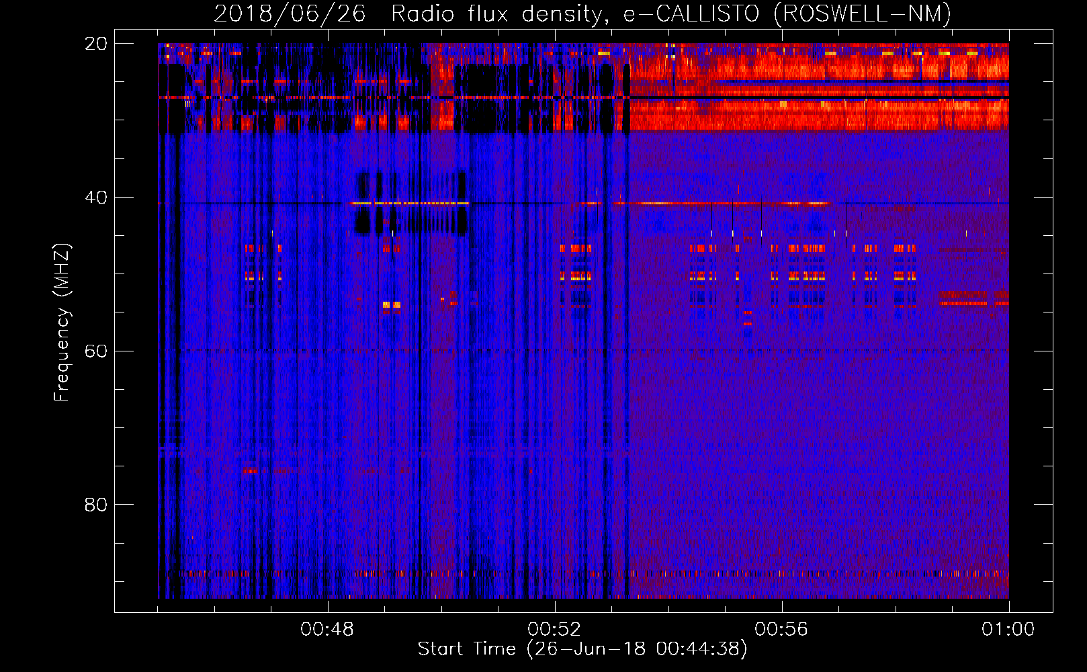Viewport: 1087px width, 672px height.
Task: Click the 20 frequency tick label
Action: pyautogui.click(x=96, y=44)
